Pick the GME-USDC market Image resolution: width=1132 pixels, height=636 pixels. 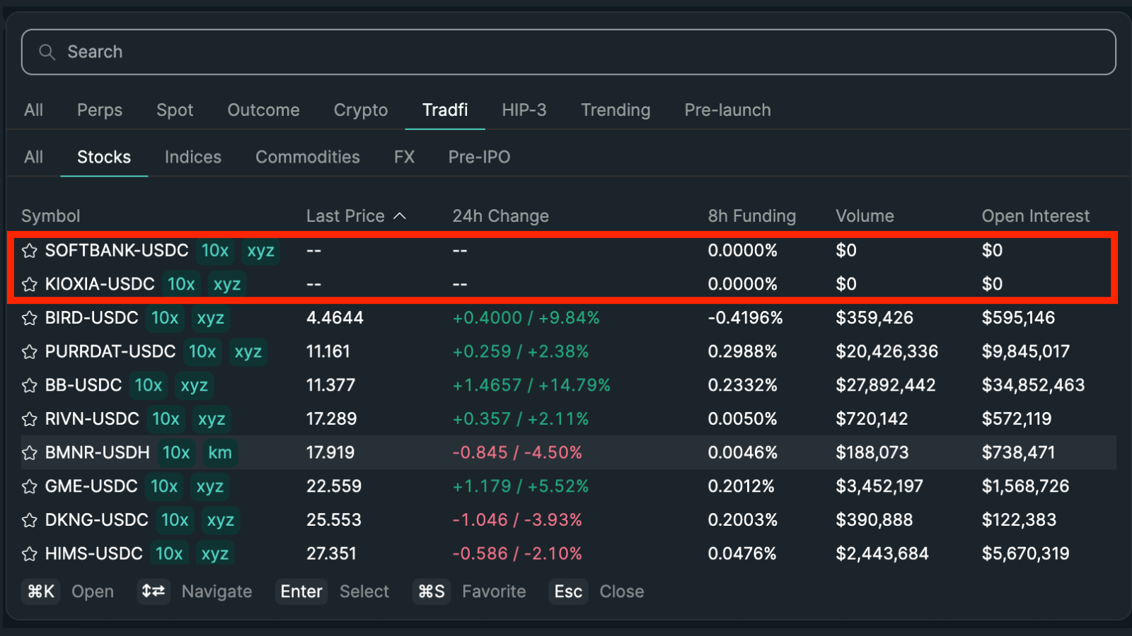569,486
